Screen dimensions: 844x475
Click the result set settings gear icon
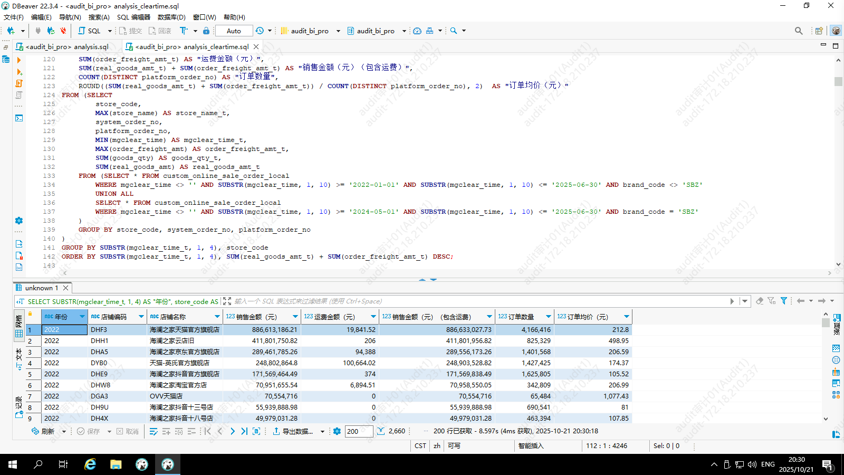[337, 431]
